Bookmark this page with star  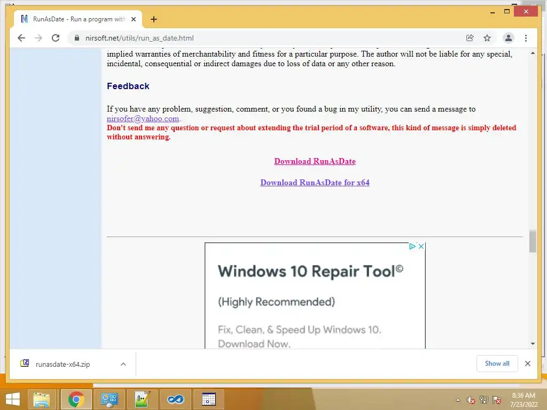487,38
